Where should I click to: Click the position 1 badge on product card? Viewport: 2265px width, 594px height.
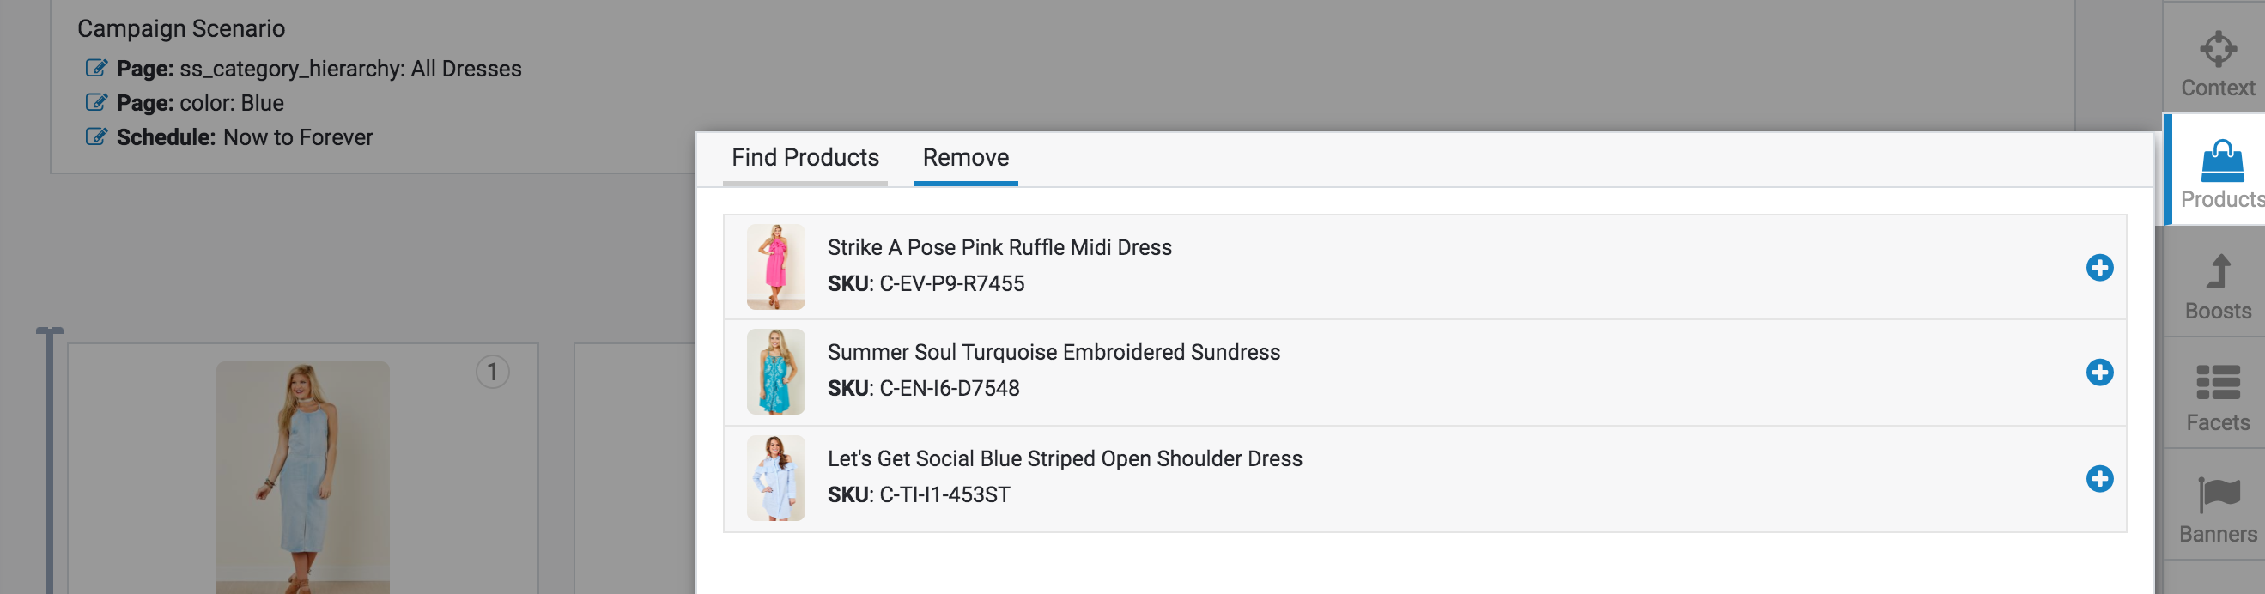coord(492,373)
